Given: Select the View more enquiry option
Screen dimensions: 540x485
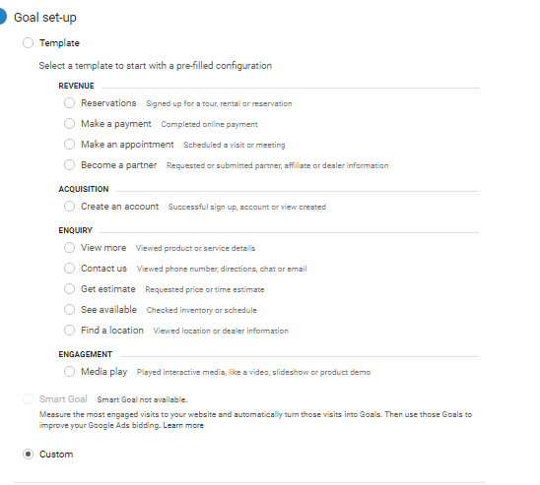Looking at the screenshot, I should point(69,248).
